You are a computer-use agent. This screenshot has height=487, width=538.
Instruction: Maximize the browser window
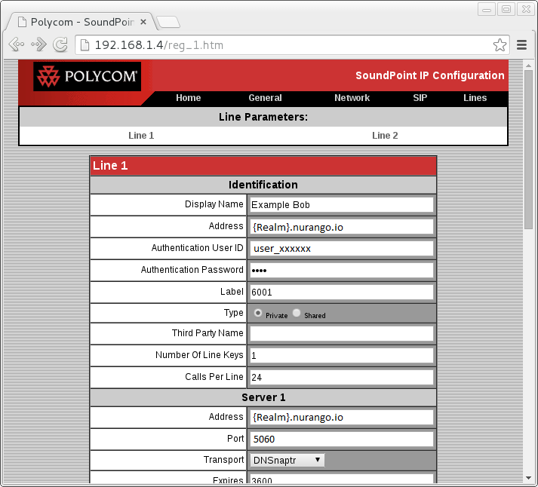click(x=506, y=9)
